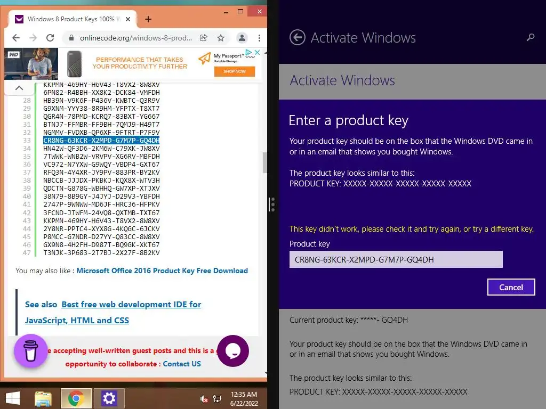Click key 38N79-8B9GY-J4JYJ-D29V3-YBFDH

(101, 196)
